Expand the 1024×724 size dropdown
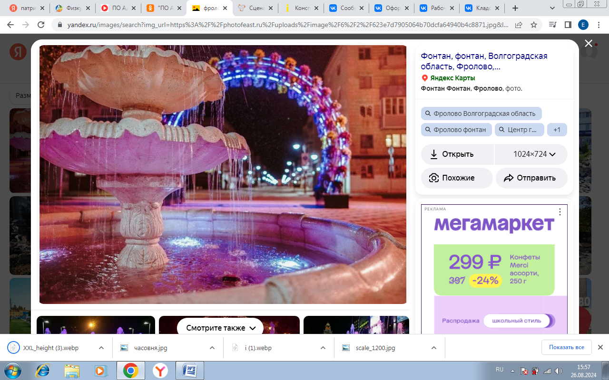Screen dimensions: 609x380 [x=531, y=154]
